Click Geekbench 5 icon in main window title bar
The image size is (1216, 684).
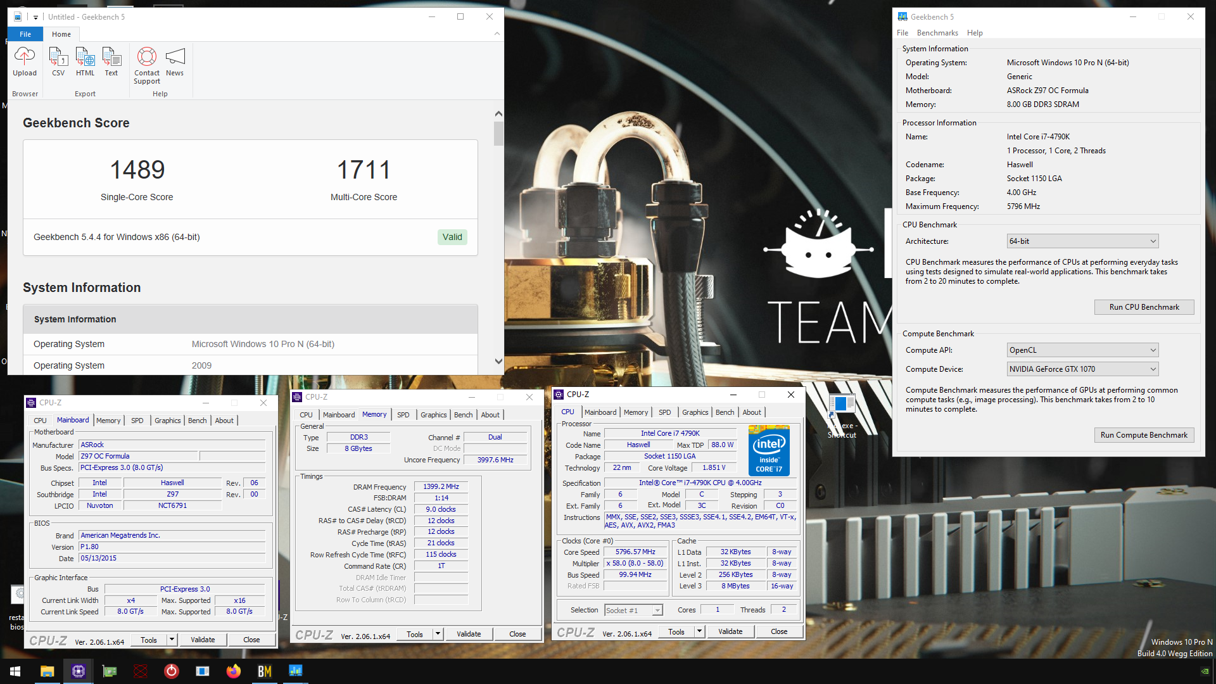(902, 17)
